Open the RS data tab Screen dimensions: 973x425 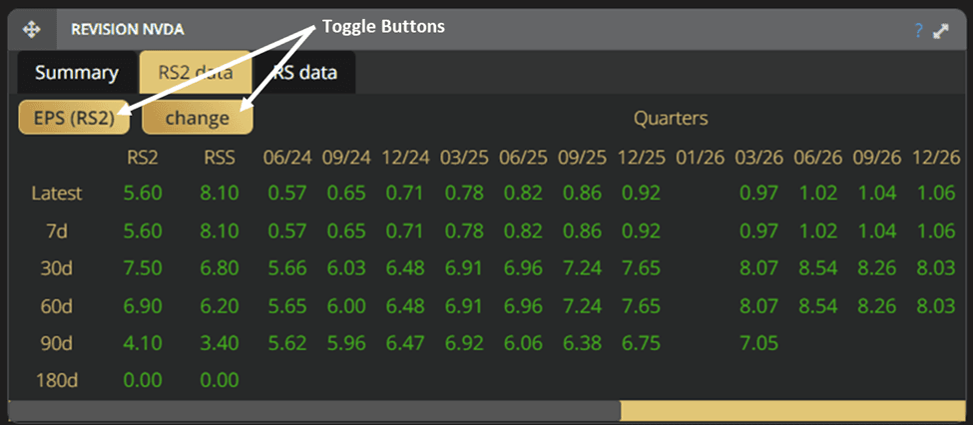(305, 73)
